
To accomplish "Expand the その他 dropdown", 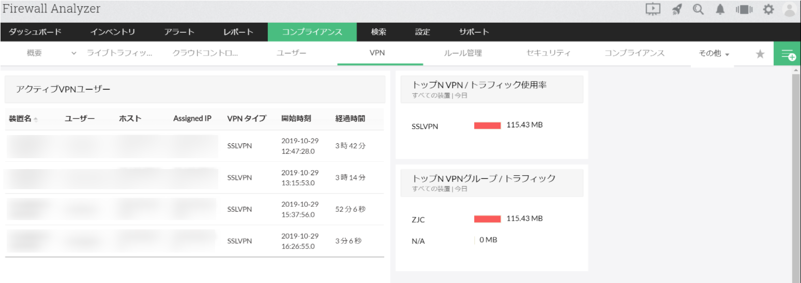I will [x=714, y=54].
